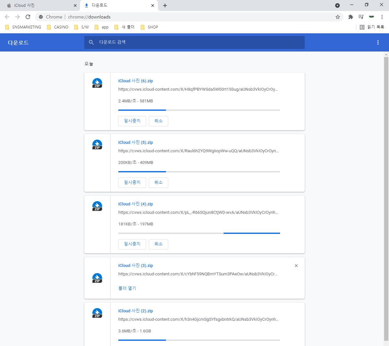The height and width of the screenshot is (346, 389).
Task: Click the 200KB/초 - 409MB status text
Action: tap(136, 163)
